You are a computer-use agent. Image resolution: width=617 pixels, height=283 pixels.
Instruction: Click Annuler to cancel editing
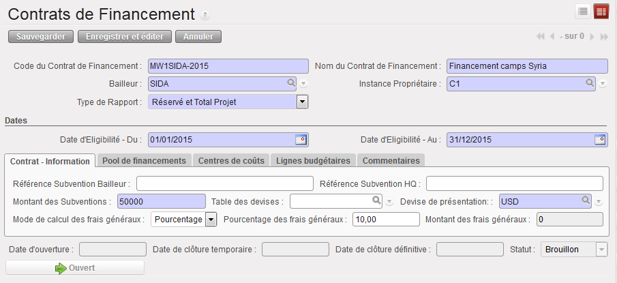tap(198, 36)
